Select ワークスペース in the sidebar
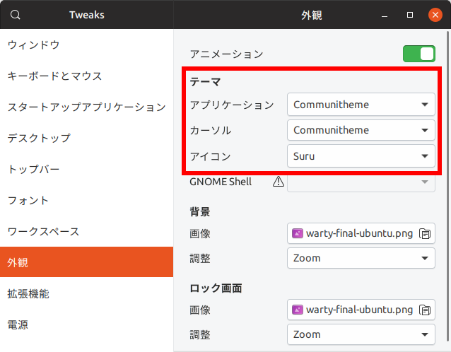Viewport: 451px width, 352px height. pos(86,232)
